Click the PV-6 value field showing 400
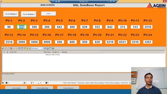This screenshot has height=94, width=167. (x=72, y=27)
